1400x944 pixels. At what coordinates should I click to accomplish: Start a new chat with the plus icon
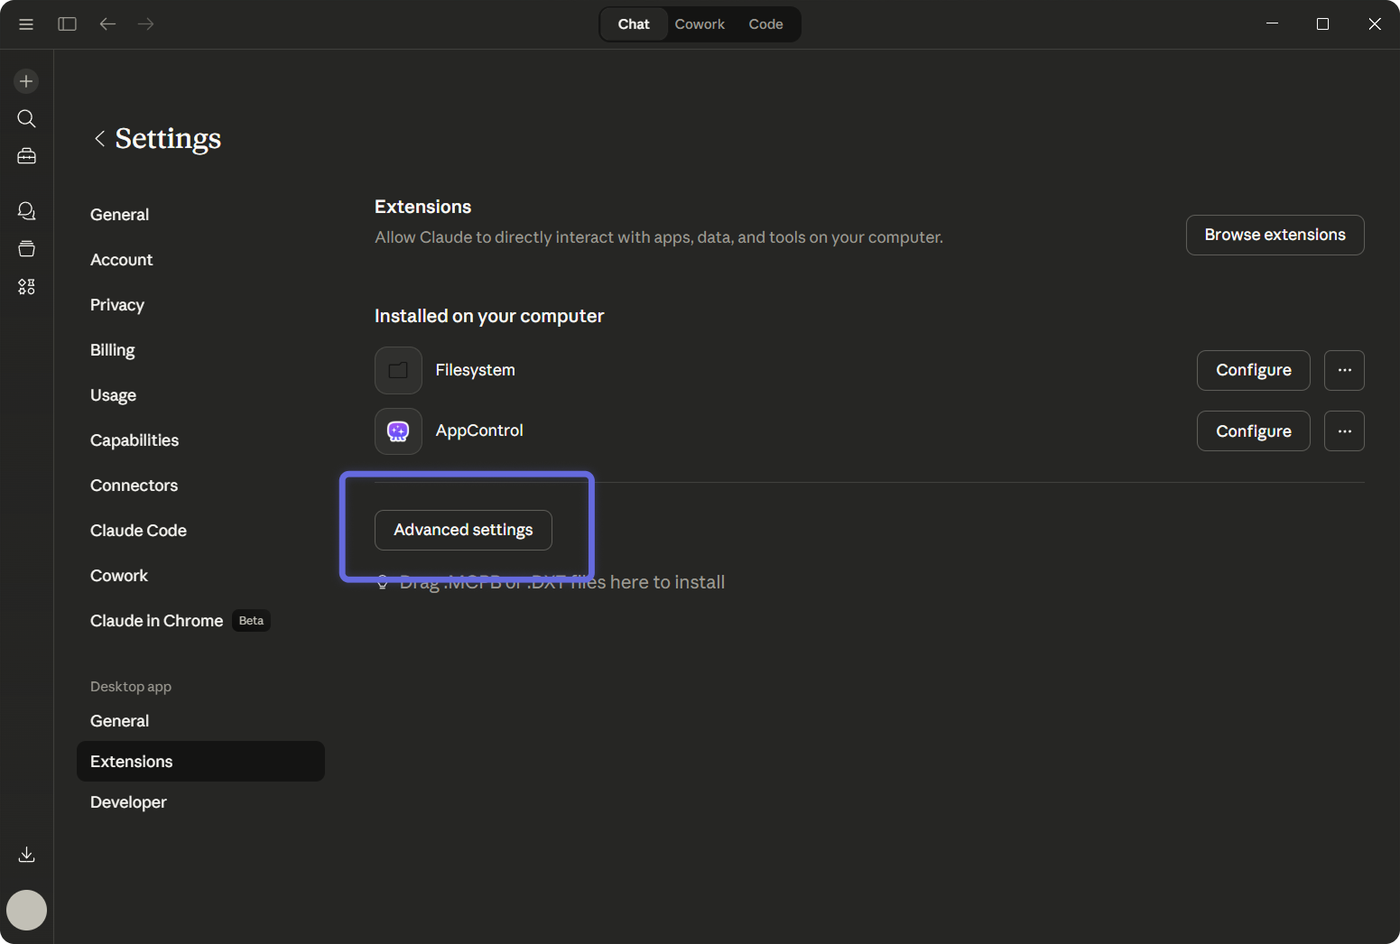click(26, 80)
